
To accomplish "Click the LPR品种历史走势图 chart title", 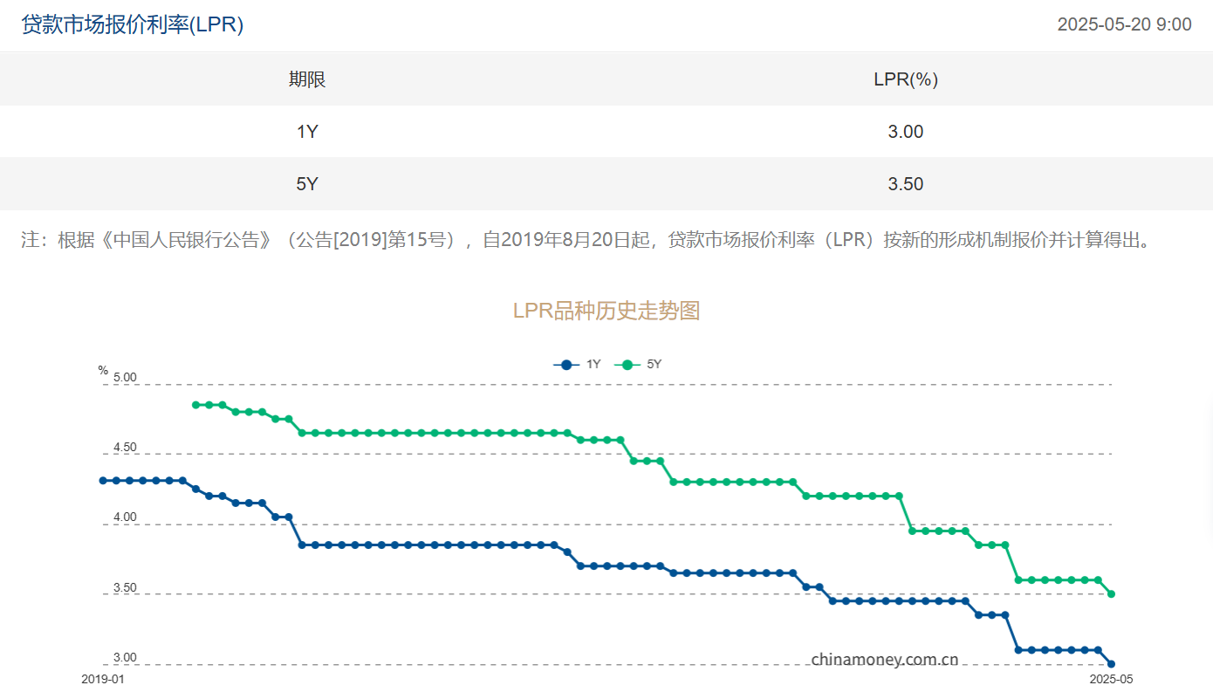I will tap(606, 311).
